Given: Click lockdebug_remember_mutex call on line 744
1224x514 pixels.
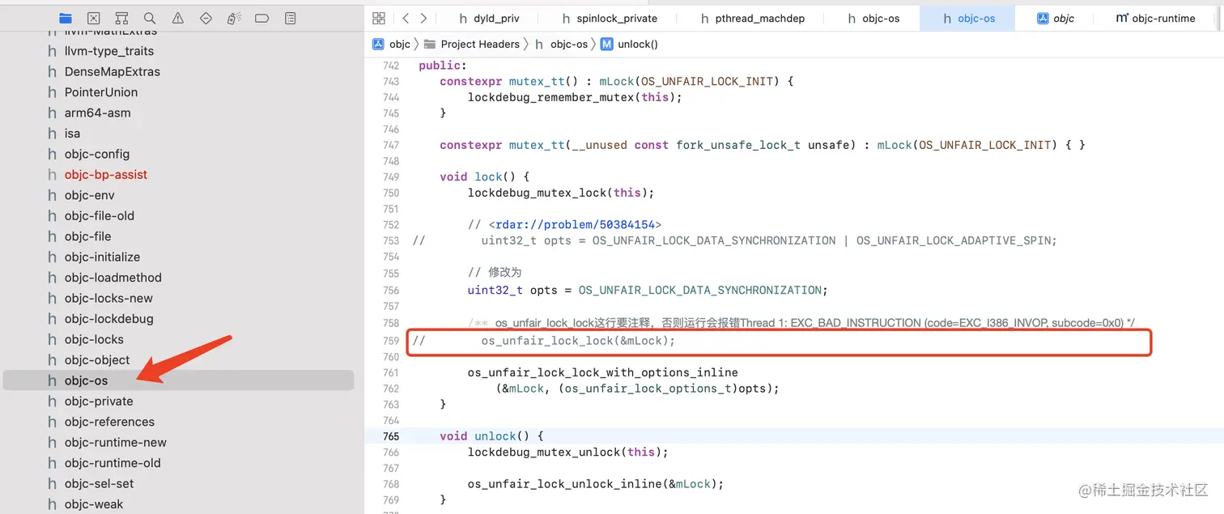Looking at the screenshot, I should point(551,97).
